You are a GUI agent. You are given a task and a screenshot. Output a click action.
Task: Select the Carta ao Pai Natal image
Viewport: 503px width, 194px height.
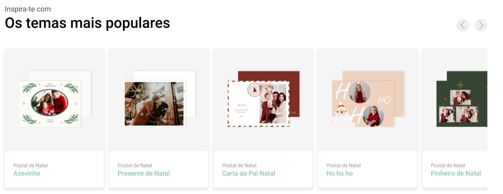[x=263, y=99]
